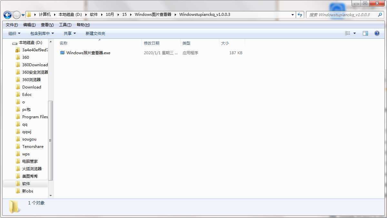
Task: Refresh the folder with the refresh icon
Action: click(300, 15)
